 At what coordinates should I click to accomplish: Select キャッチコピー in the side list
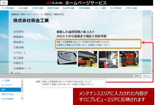tap(7, 85)
